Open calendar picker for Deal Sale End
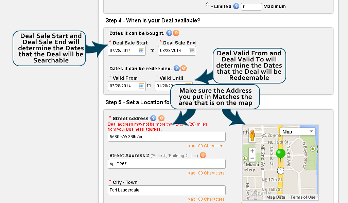348x203 pixels. (x=192, y=51)
